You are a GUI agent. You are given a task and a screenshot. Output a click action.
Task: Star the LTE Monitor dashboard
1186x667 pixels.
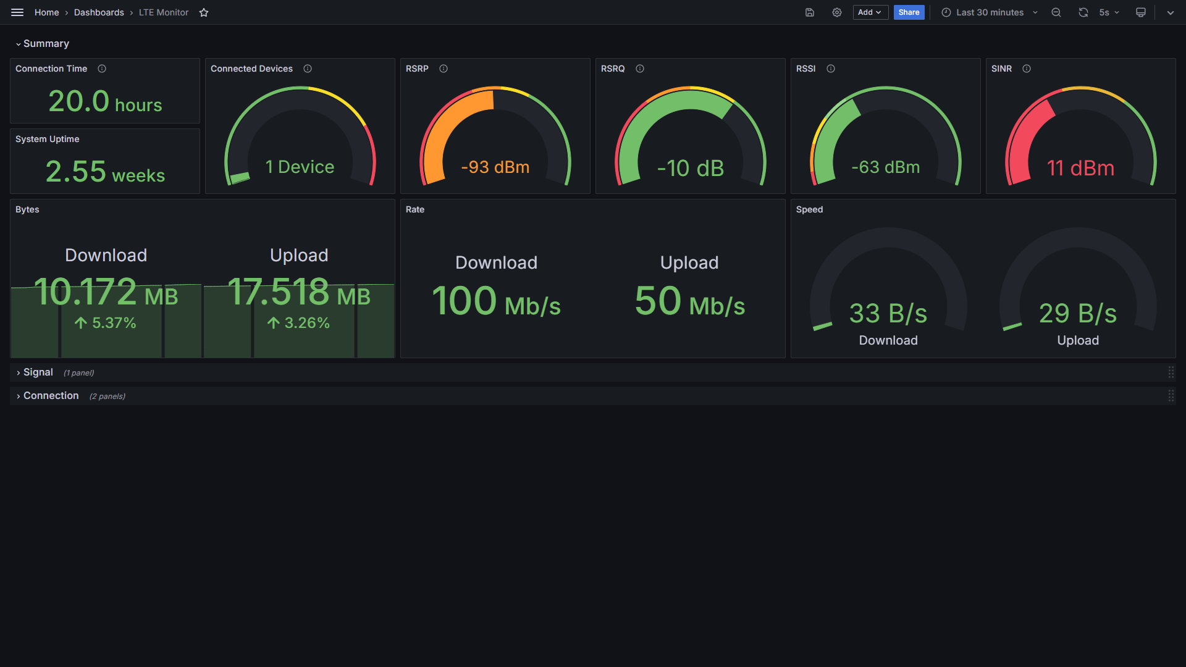point(204,12)
